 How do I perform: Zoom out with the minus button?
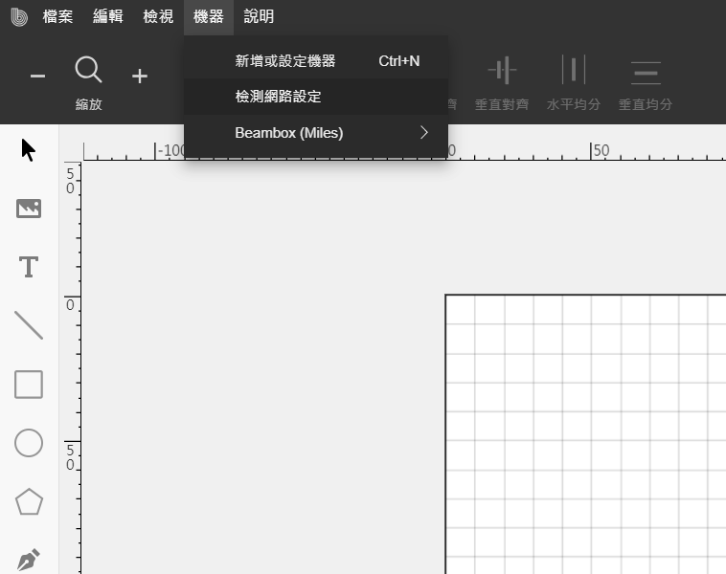[x=38, y=76]
